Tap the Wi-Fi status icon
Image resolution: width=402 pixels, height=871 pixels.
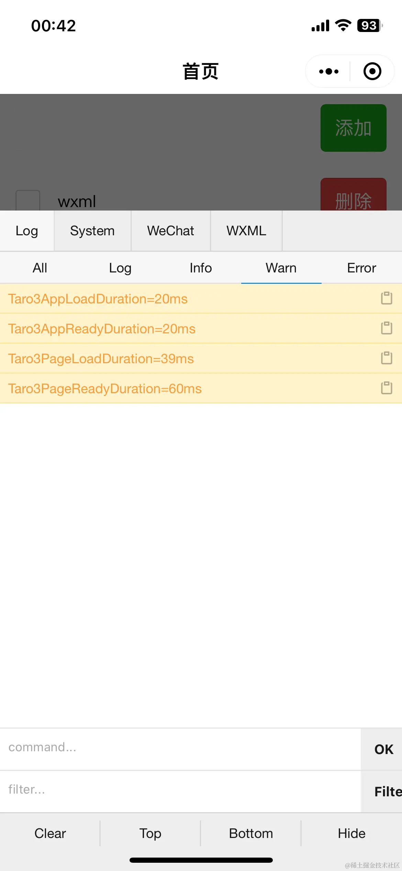pos(343,25)
